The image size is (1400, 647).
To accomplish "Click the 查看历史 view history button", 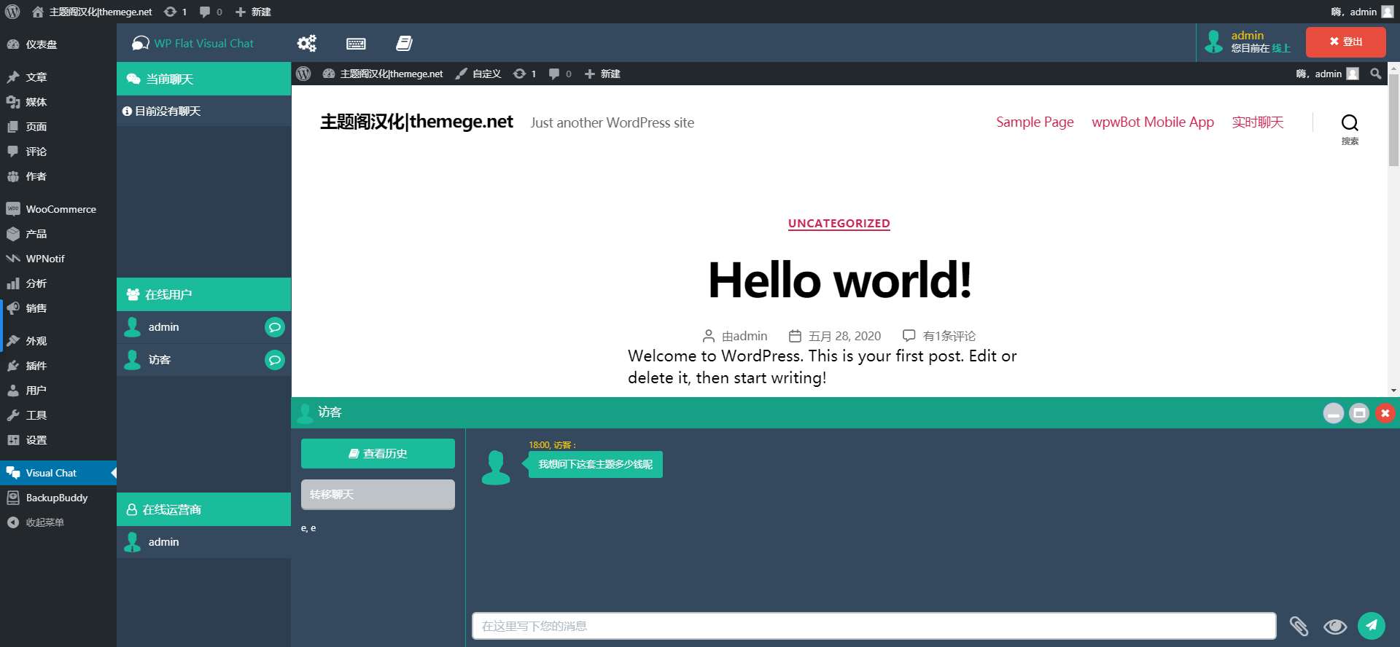I will [378, 453].
